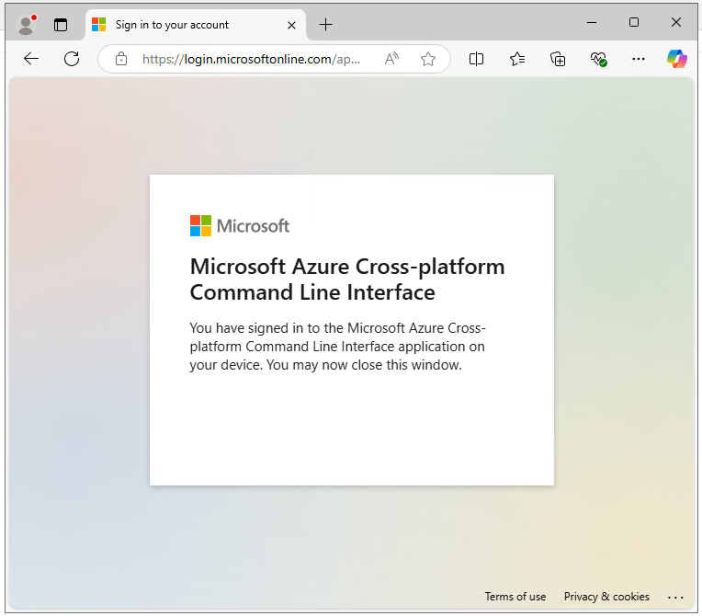This screenshot has height=616, width=702.
Task: Launch Copilot sidebar
Action: point(676,59)
